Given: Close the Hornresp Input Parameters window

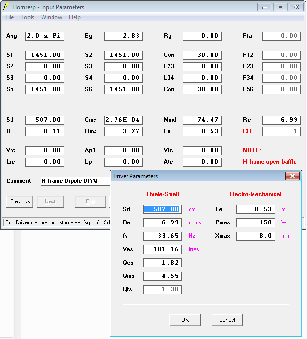Looking at the screenshot, I should (296, 7).
